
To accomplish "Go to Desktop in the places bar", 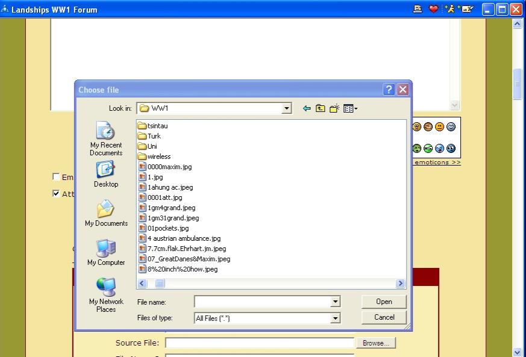I will (106, 174).
